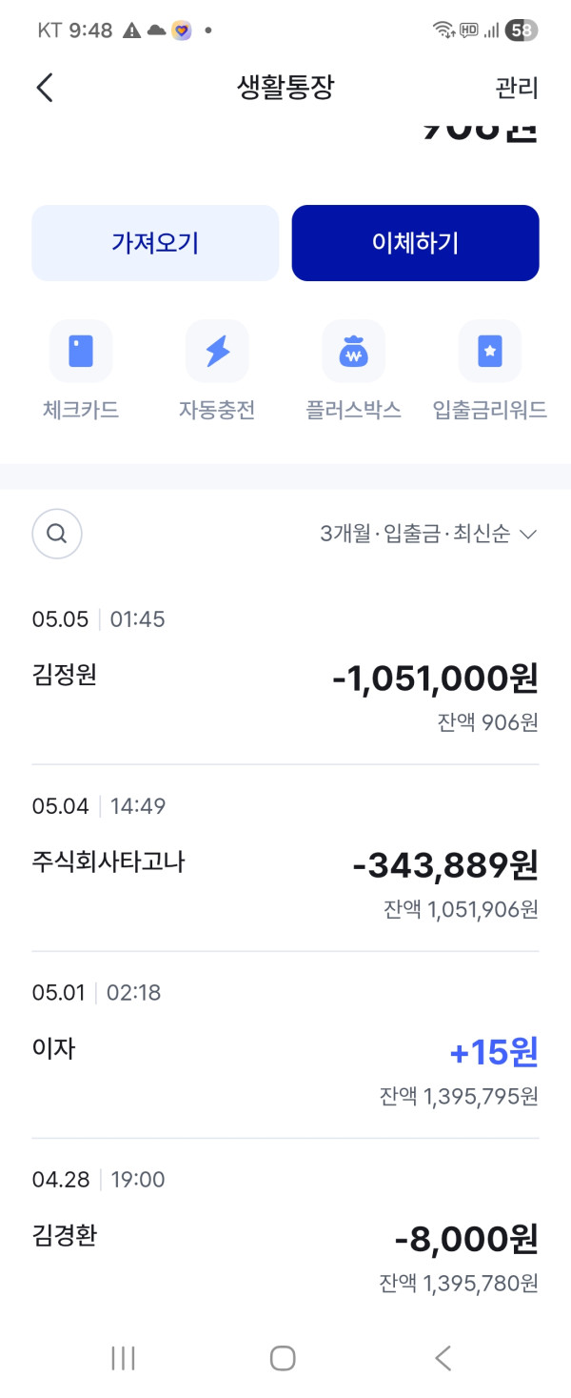The width and height of the screenshot is (571, 1398).
Task: Tap the 이체하기 transfer button
Action: pyautogui.click(x=415, y=243)
